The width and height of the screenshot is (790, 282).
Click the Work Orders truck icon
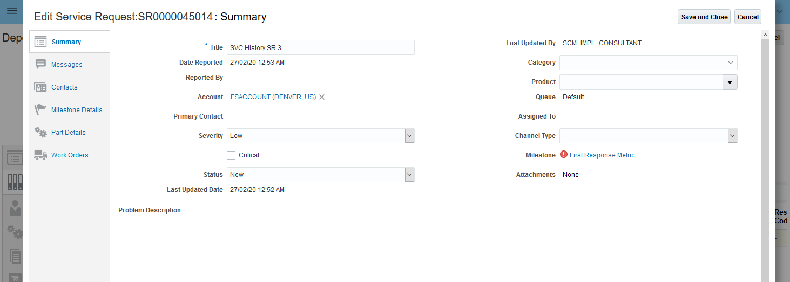(x=40, y=155)
